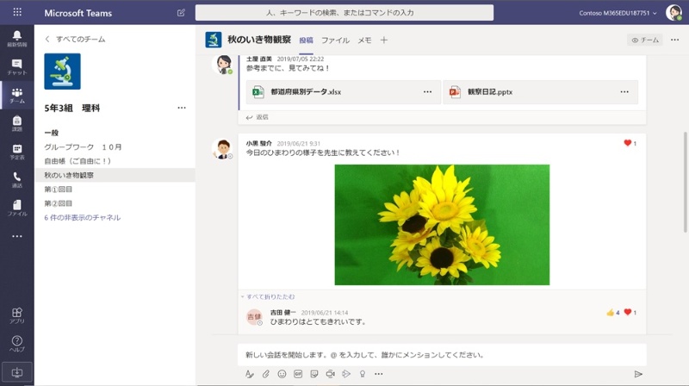Viewport: 689px width, 386px height.
Task: Click the attach file paperclip icon
Action: [266, 374]
